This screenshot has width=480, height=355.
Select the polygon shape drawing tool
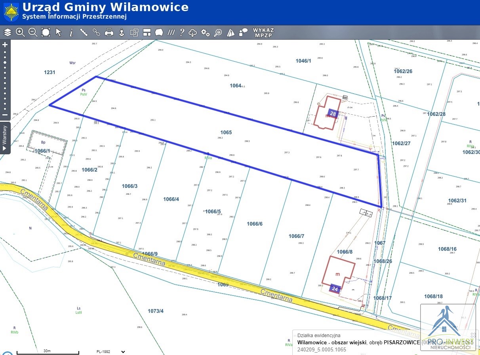pos(159,32)
